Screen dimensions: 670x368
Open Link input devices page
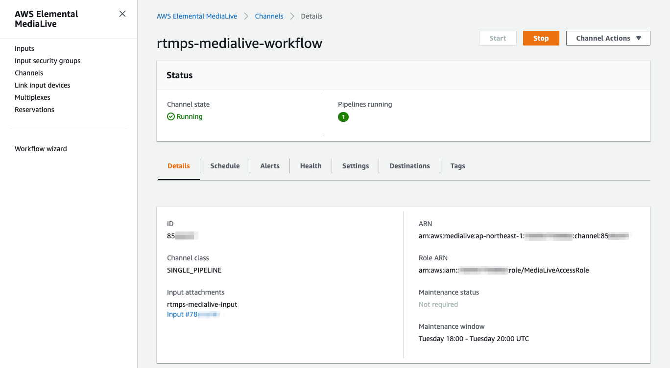point(43,85)
